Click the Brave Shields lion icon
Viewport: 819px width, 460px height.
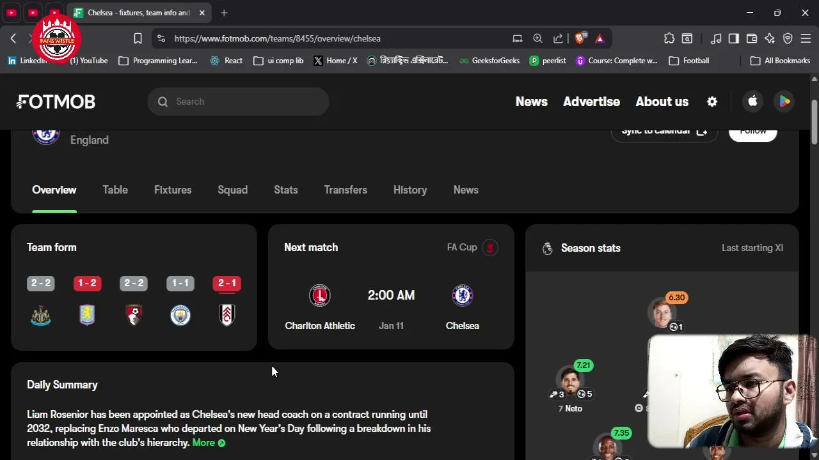580,38
